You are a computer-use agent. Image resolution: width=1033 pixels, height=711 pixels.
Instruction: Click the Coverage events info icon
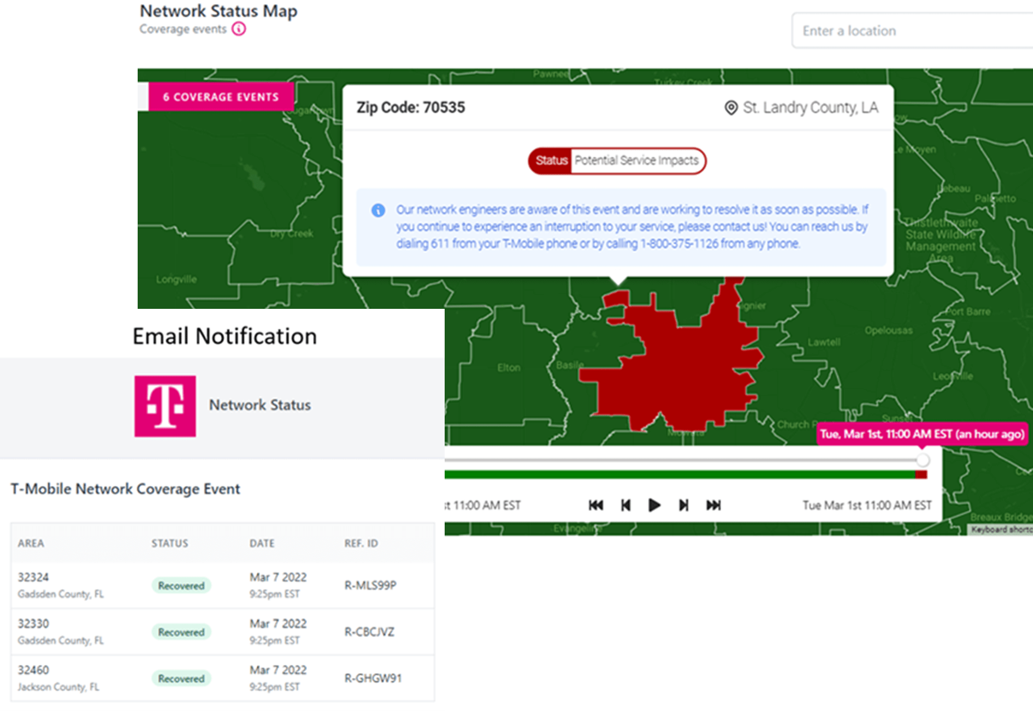point(239,29)
